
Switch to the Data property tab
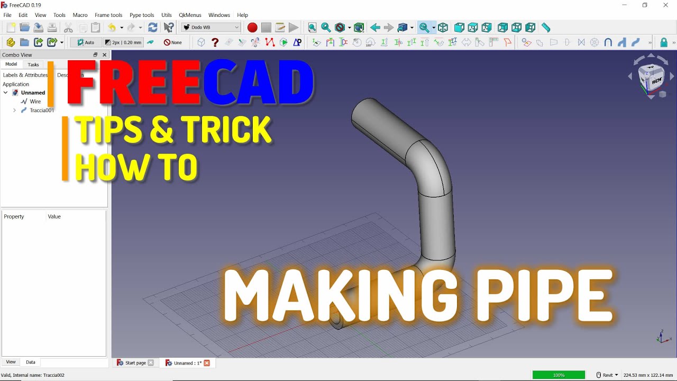[31, 362]
